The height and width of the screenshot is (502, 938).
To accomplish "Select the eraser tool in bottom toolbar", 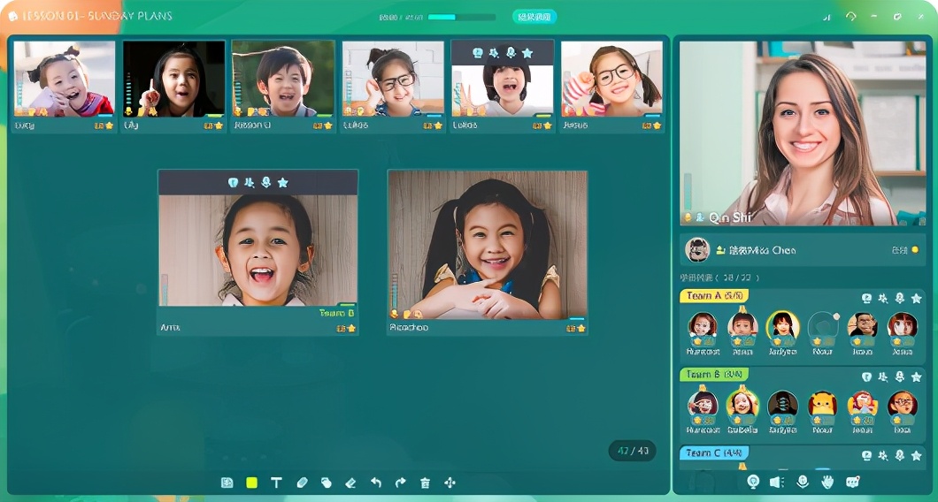I will coord(350,483).
